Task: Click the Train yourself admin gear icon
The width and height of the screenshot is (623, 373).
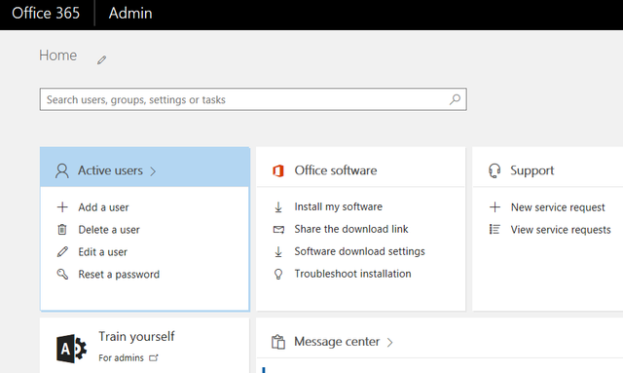Action: coord(71,349)
